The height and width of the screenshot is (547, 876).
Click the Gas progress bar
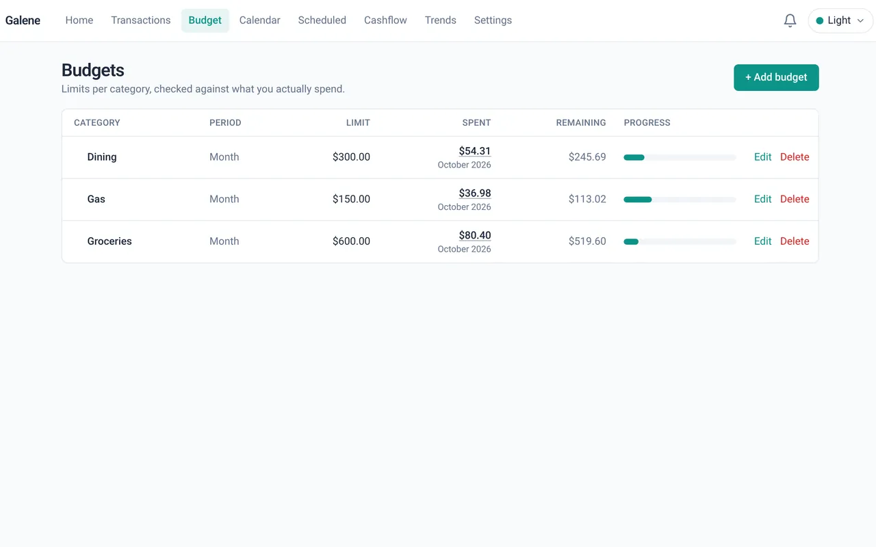pos(680,200)
